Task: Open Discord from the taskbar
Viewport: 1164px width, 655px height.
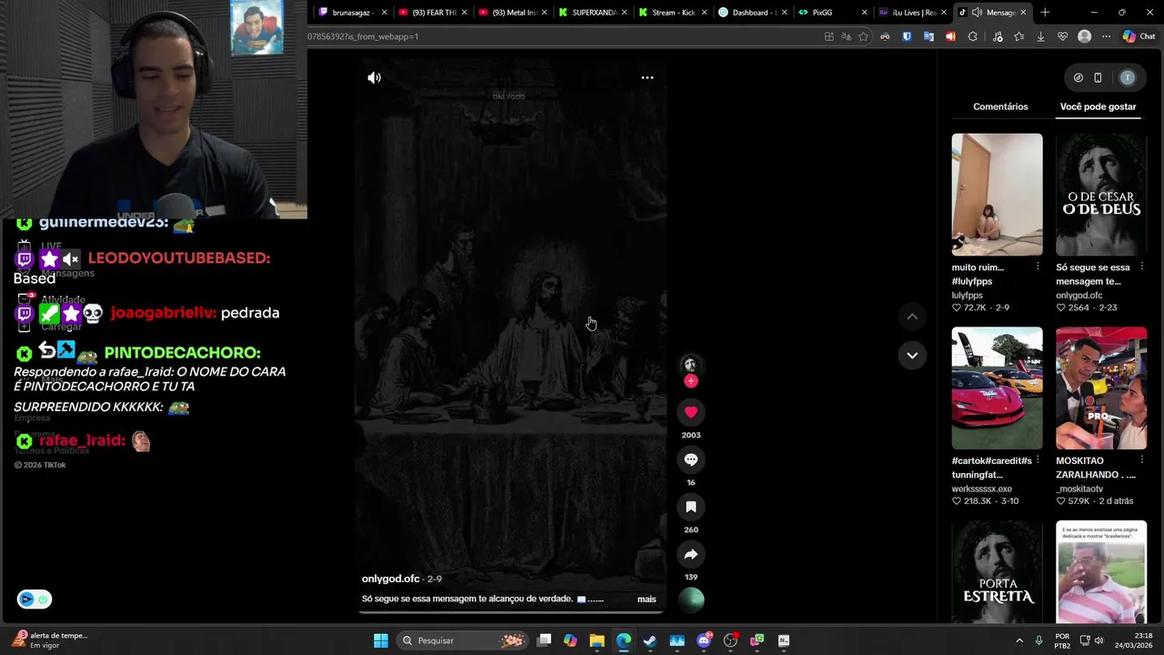Action: [704, 640]
